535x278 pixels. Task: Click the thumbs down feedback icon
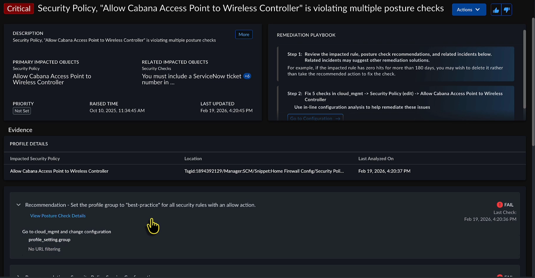[x=507, y=10]
